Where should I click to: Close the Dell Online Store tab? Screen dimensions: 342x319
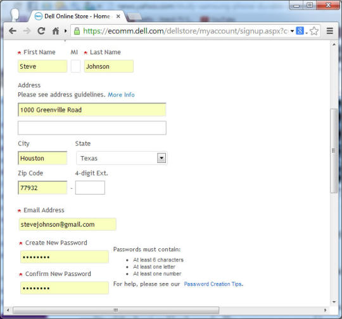[x=118, y=16]
